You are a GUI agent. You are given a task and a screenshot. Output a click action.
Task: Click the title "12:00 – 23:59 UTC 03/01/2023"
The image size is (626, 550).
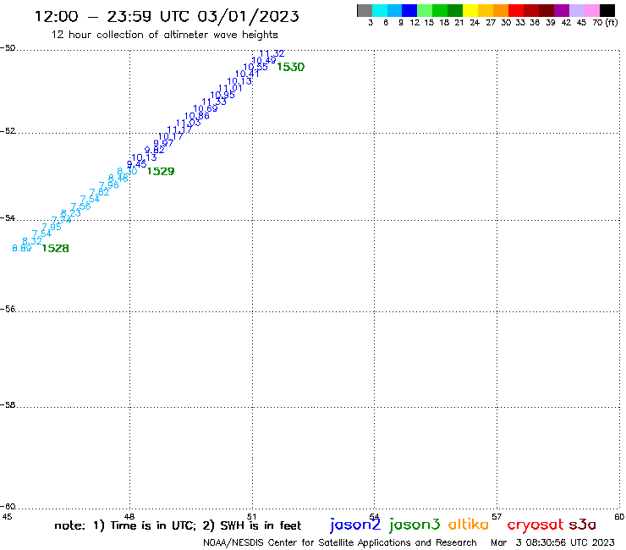coord(167,16)
